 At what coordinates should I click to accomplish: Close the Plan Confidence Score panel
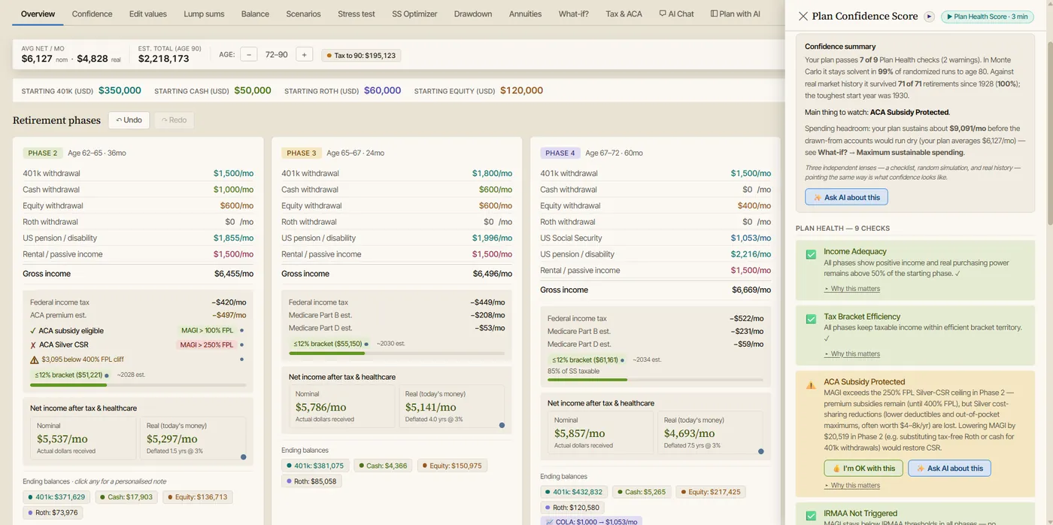pos(803,16)
